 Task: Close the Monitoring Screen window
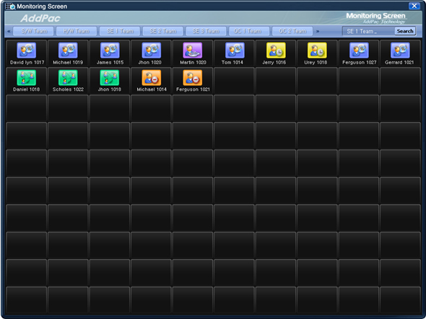click(x=414, y=6)
